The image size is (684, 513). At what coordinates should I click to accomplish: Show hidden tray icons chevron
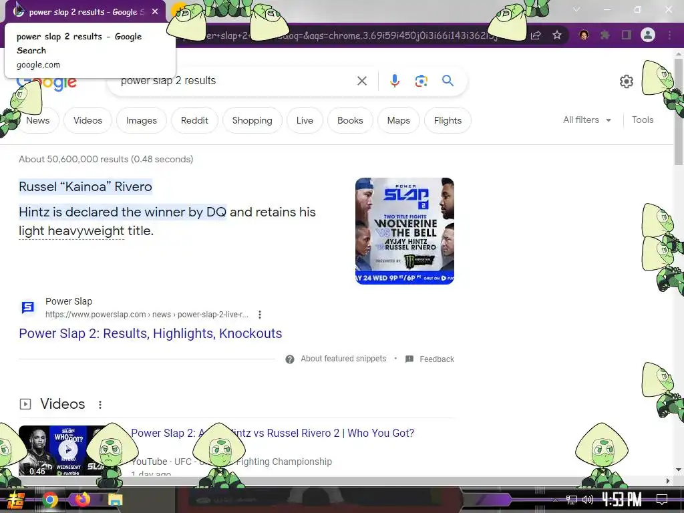(x=555, y=500)
